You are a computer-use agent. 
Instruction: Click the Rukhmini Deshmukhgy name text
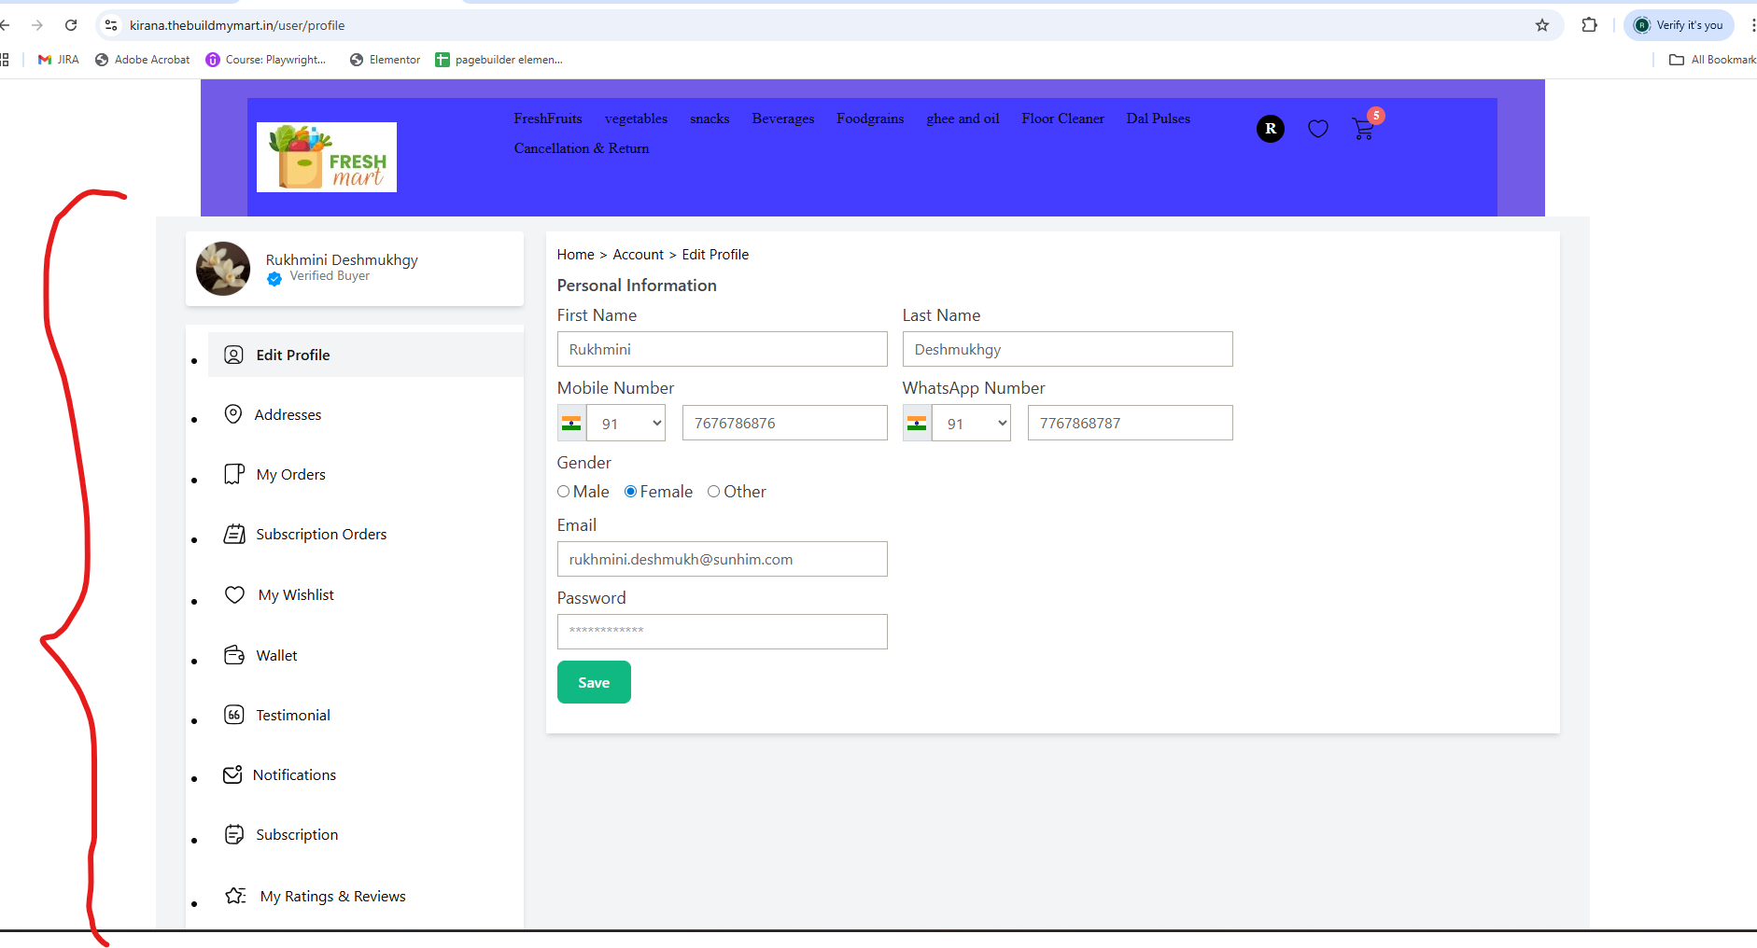[342, 259]
